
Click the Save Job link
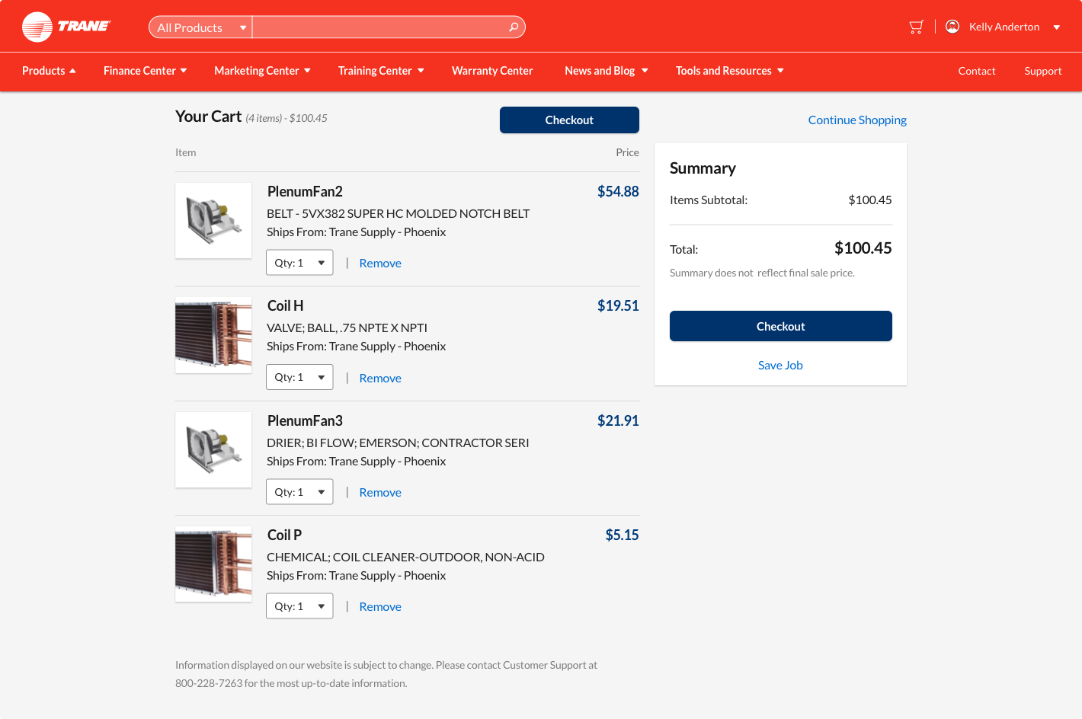click(780, 366)
